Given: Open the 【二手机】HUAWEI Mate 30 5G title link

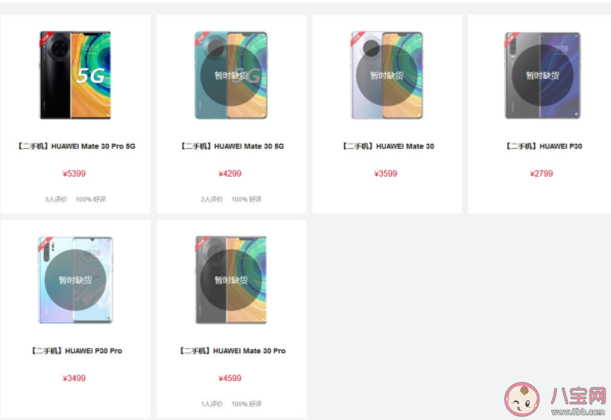Looking at the screenshot, I should pyautogui.click(x=232, y=146).
